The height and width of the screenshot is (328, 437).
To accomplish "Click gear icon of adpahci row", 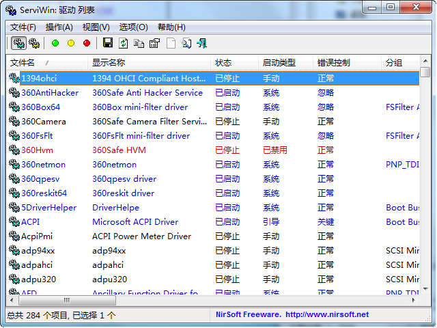I will click(x=14, y=264).
